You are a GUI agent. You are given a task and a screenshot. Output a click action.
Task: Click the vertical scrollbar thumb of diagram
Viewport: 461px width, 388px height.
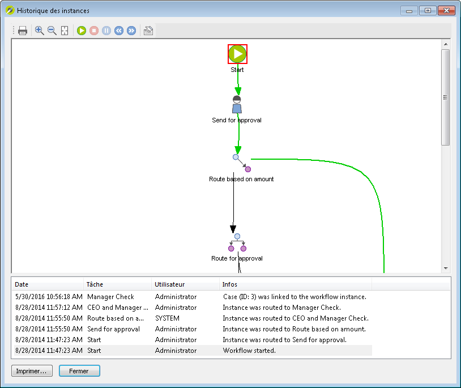coord(446,97)
